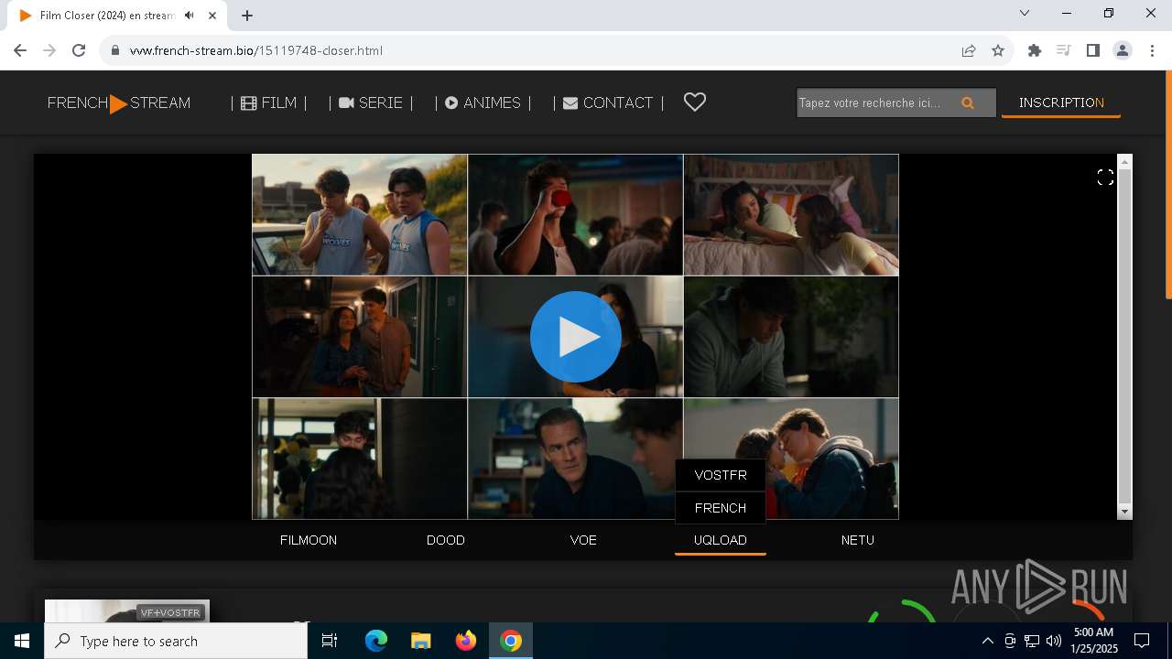Click the player scrollbar up arrow

click(1125, 162)
